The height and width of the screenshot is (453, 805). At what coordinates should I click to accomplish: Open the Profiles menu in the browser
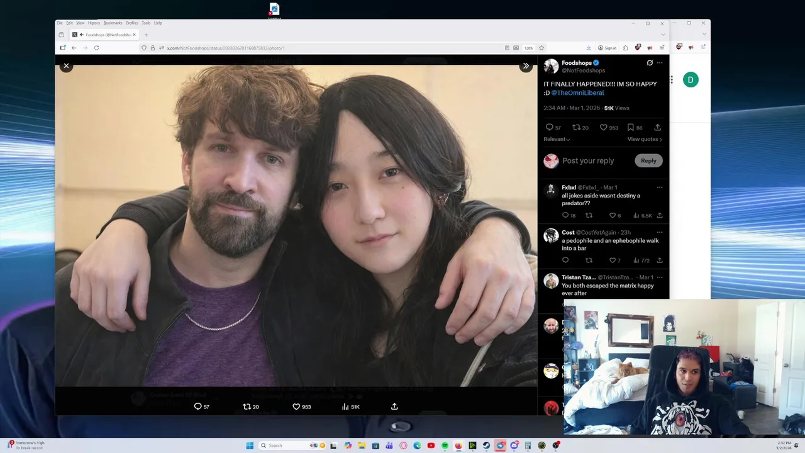point(132,23)
